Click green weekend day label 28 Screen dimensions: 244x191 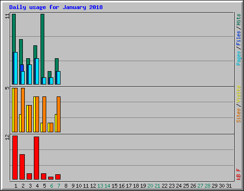click(x=207, y=186)
